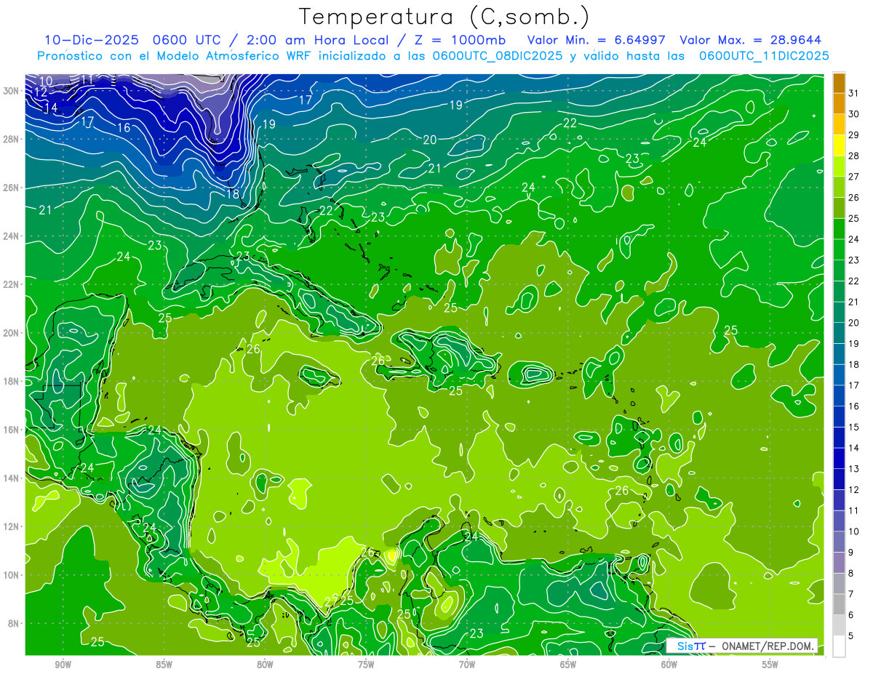
Task: Click the "80W" longitude axis label
Action: tap(265, 665)
